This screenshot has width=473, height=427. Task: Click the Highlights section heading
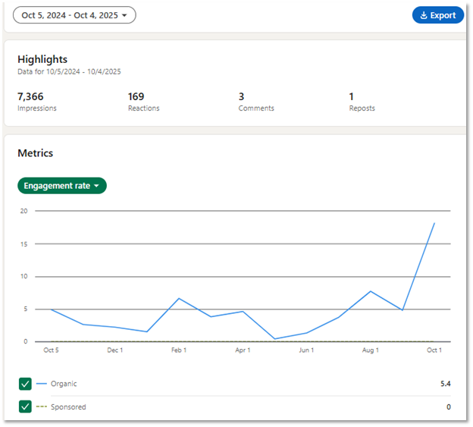42,59
